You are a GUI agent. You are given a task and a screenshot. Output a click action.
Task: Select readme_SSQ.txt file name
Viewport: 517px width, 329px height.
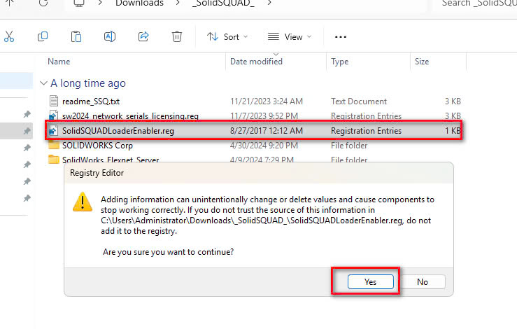(x=91, y=101)
